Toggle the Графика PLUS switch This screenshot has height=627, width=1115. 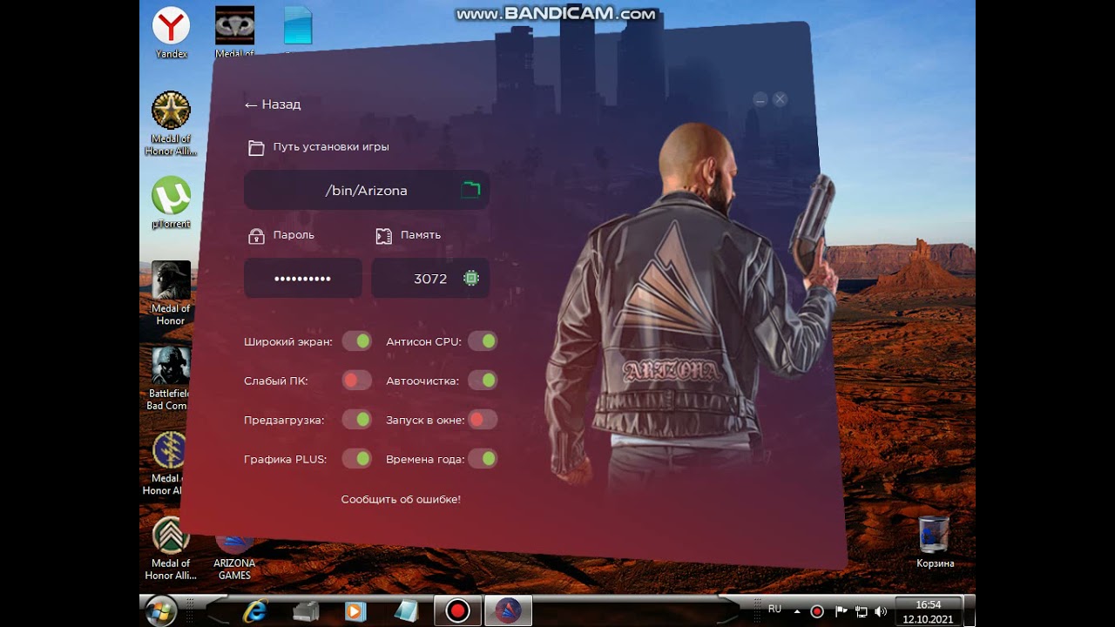[x=356, y=458]
